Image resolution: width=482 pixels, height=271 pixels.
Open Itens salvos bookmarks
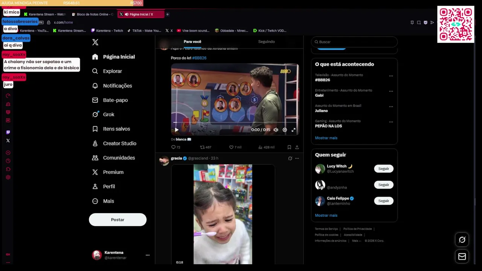(111, 129)
